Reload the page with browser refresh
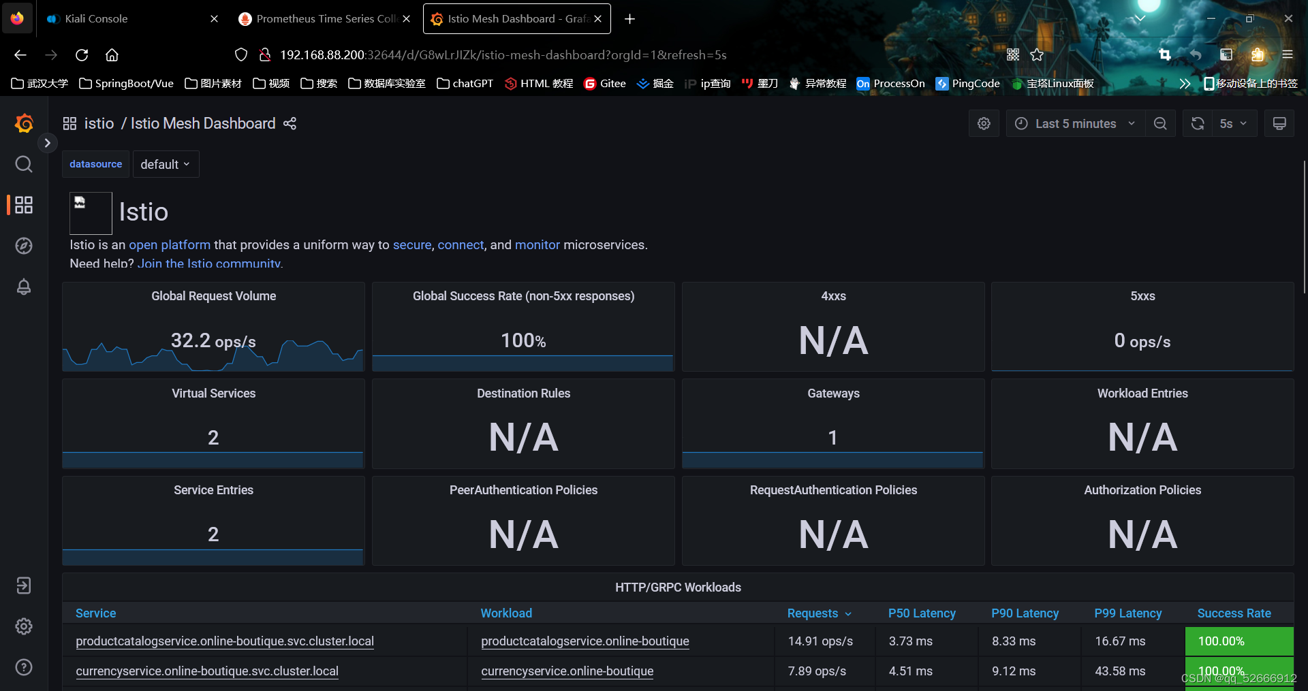The height and width of the screenshot is (691, 1308). point(82,55)
